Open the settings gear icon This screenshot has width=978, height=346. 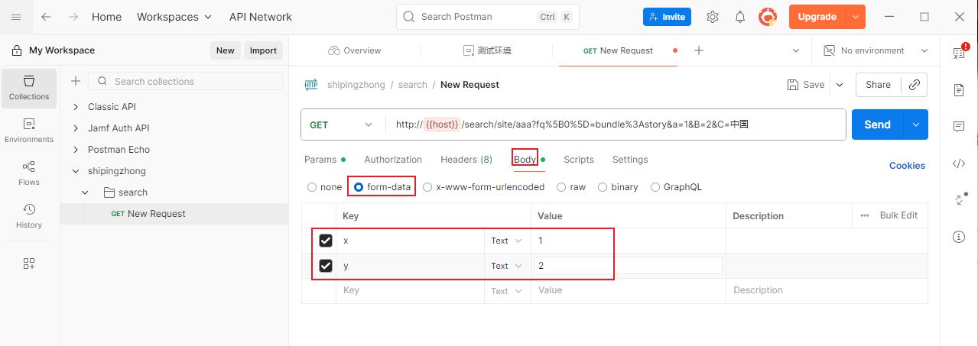point(713,17)
